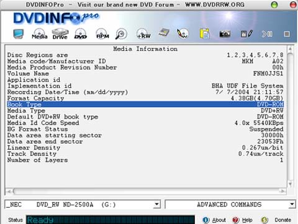Select the highlighted Book Type row

[145, 105]
